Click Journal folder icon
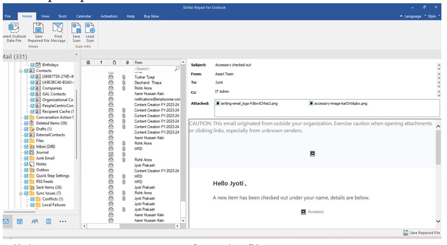This screenshot has height=245, width=447. coord(32,152)
